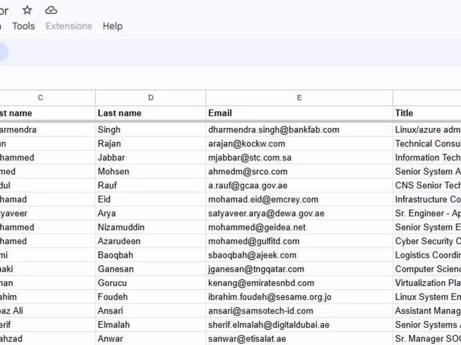The height and width of the screenshot is (345, 461).
Task: Select column C header
Action: click(40, 97)
